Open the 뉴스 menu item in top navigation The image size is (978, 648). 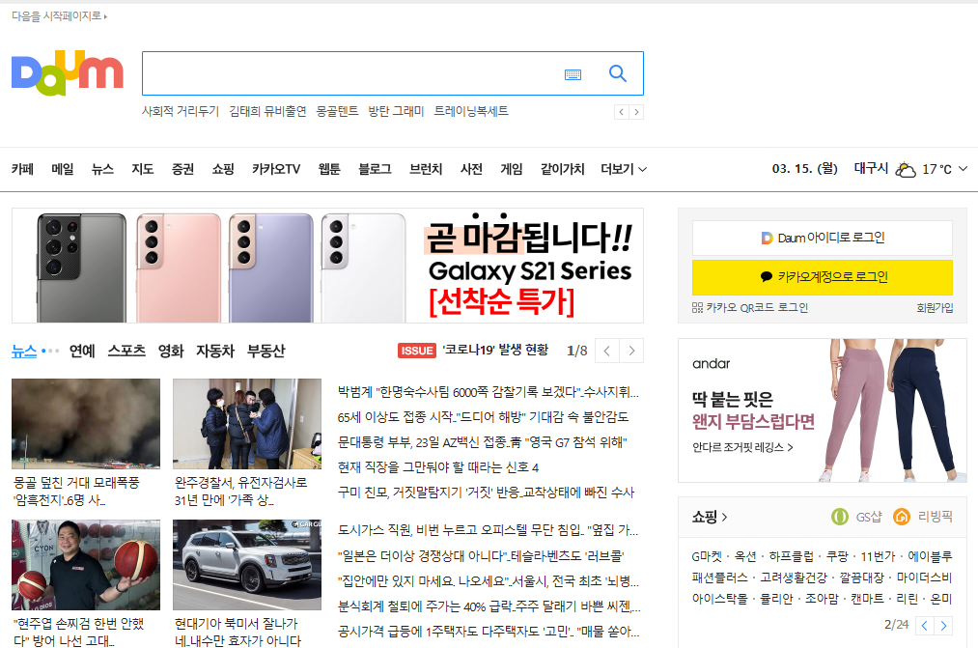pyautogui.click(x=102, y=169)
